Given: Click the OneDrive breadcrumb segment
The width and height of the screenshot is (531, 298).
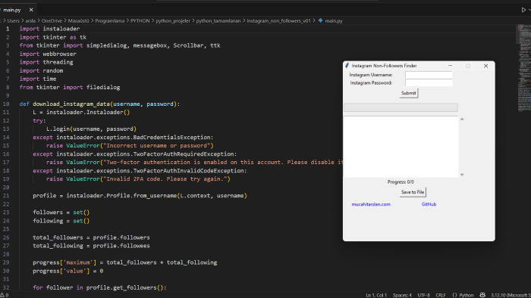Looking at the screenshot, I should tap(52, 20).
